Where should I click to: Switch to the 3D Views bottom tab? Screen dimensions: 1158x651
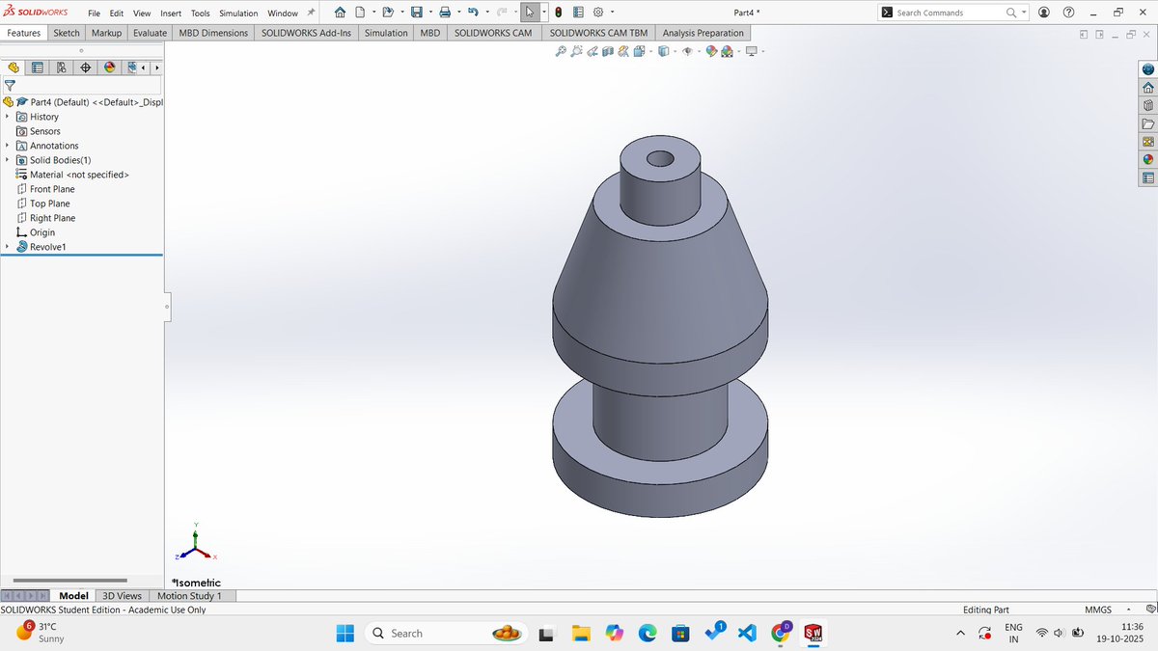pyautogui.click(x=123, y=596)
